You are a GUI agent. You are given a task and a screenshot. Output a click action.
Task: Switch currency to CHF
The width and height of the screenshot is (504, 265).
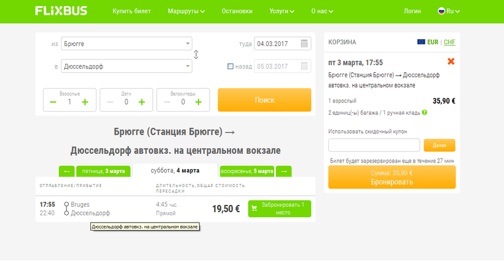(449, 42)
